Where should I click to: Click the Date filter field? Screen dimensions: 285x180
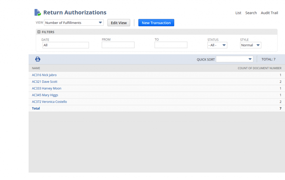point(65,45)
